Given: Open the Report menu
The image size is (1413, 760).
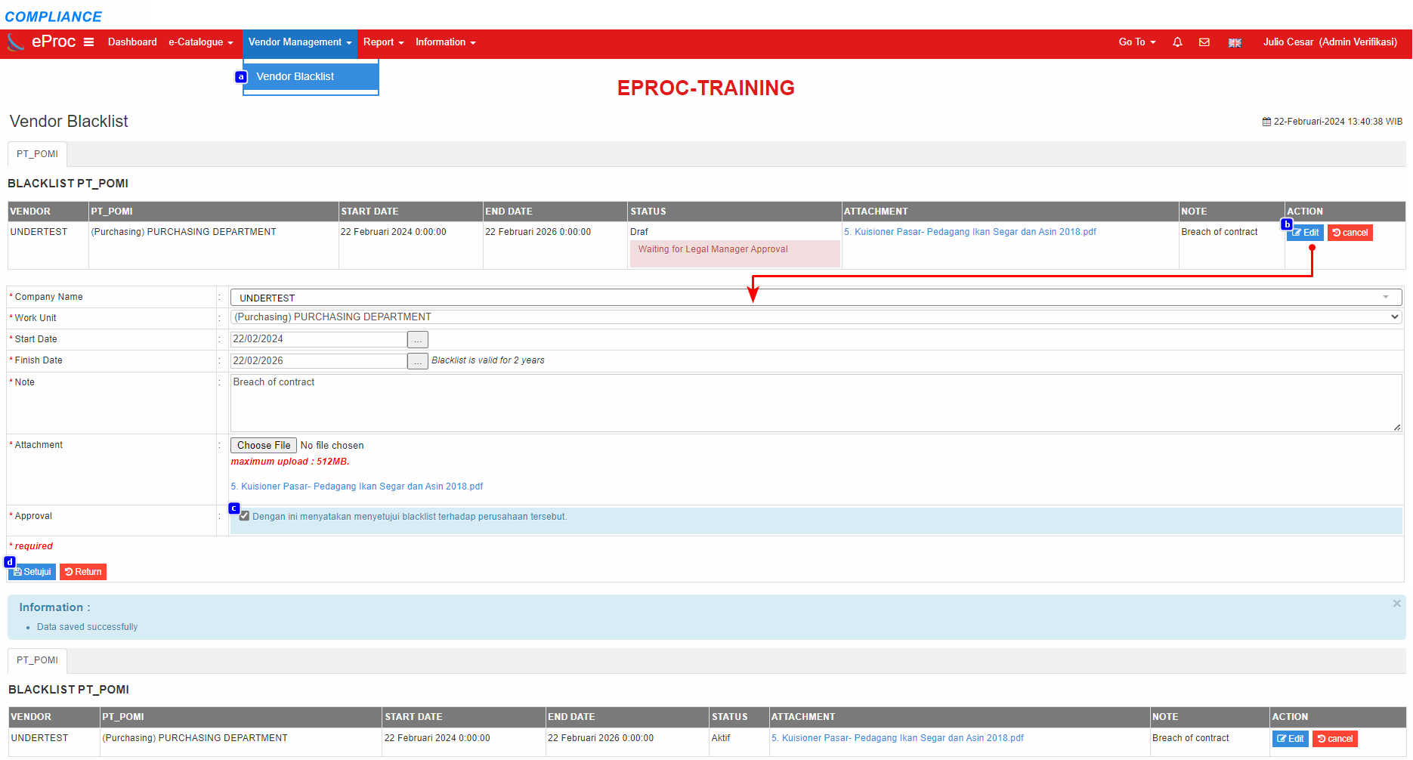Looking at the screenshot, I should [383, 42].
